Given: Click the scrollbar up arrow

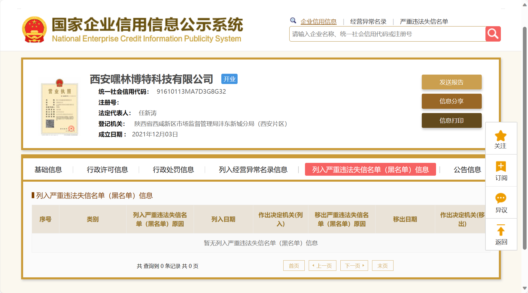Looking at the screenshot, I should [525, 5].
